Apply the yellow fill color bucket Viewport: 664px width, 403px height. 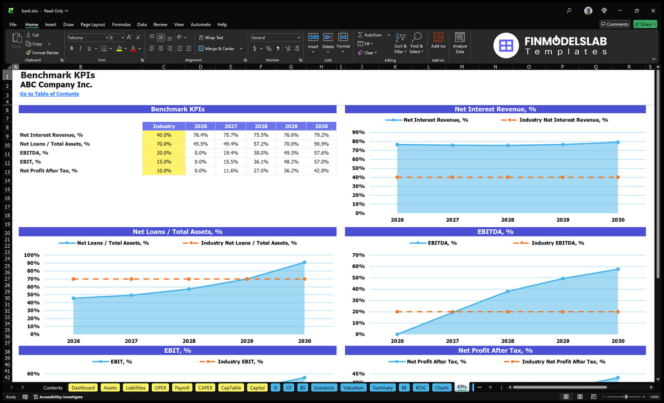[119, 49]
